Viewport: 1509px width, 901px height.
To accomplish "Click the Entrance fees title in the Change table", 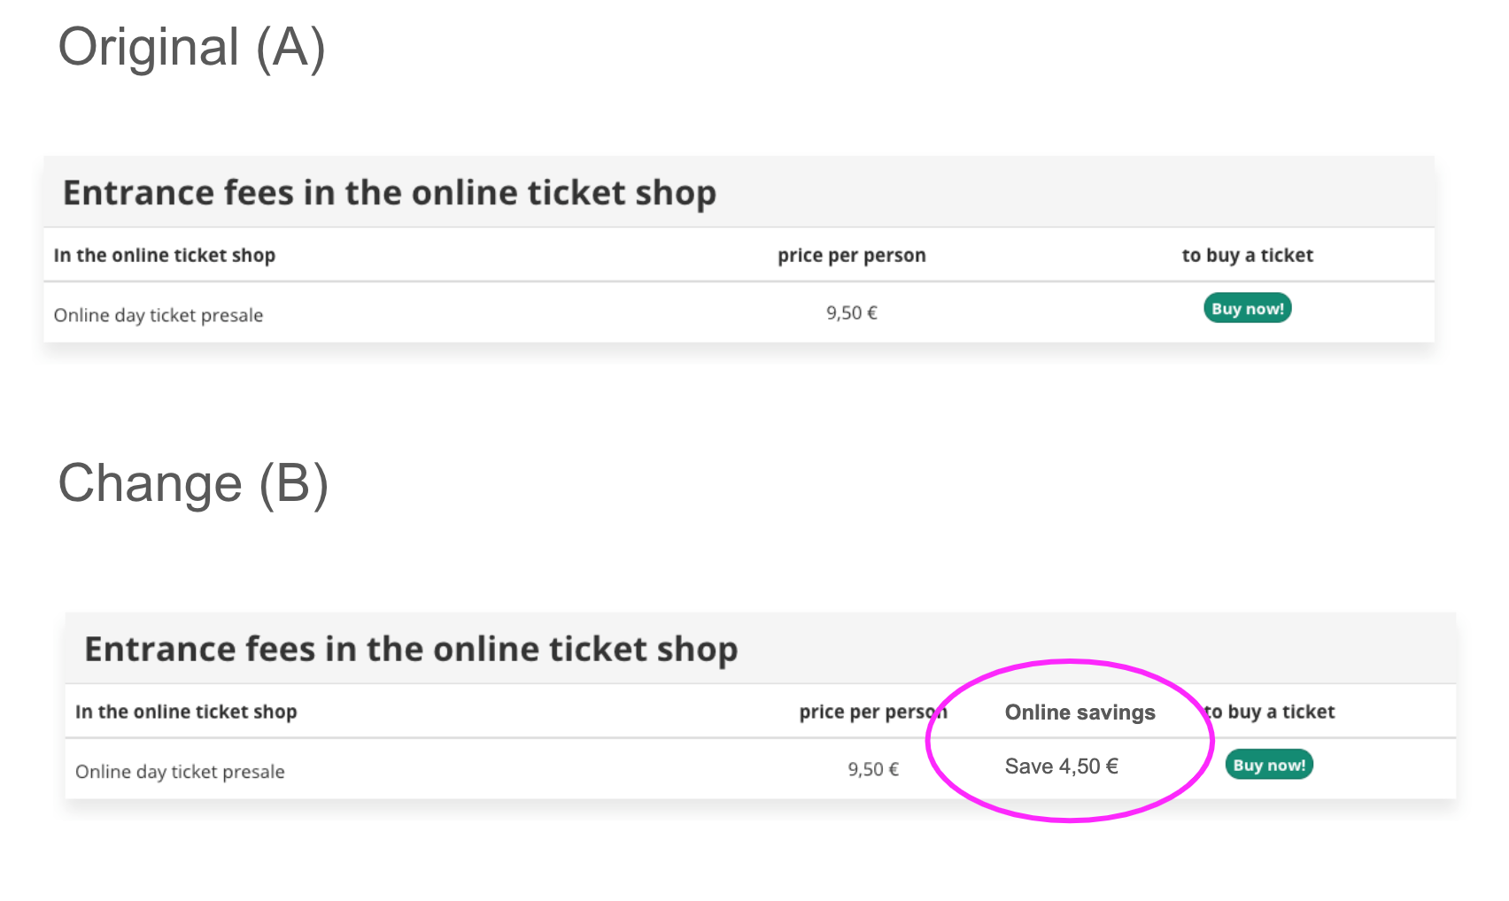I will coord(411,650).
